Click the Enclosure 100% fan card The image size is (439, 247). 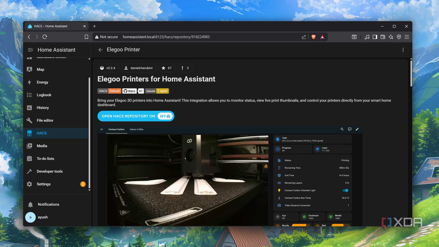click(x=312, y=217)
